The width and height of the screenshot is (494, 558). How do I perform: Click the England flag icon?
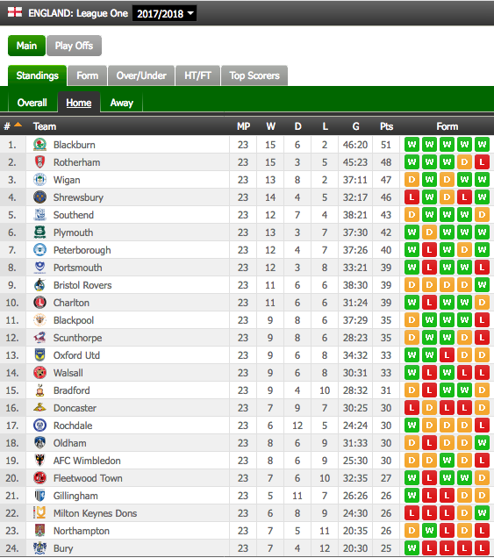coord(15,12)
